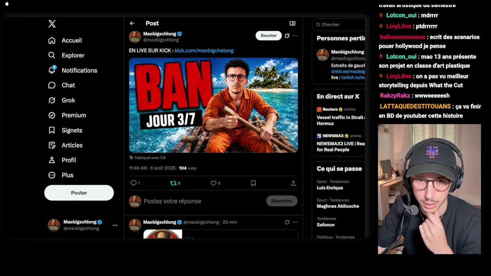Image resolution: width=491 pixels, height=276 pixels.
Task: Click the Grok icon beside the Booster button
Action: tap(287, 36)
